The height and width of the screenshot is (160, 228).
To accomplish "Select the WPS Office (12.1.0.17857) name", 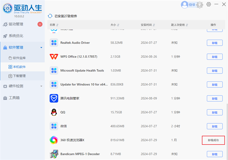I will point(79,57).
